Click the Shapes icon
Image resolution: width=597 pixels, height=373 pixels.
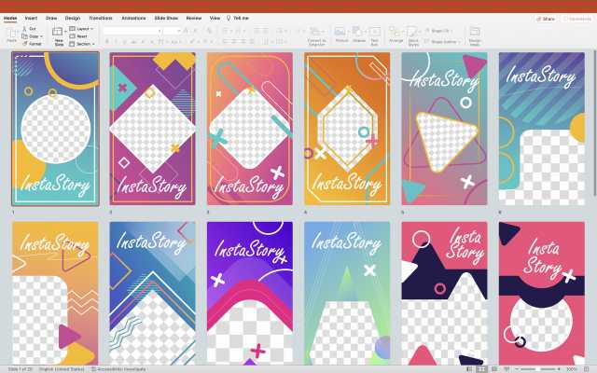359,34
